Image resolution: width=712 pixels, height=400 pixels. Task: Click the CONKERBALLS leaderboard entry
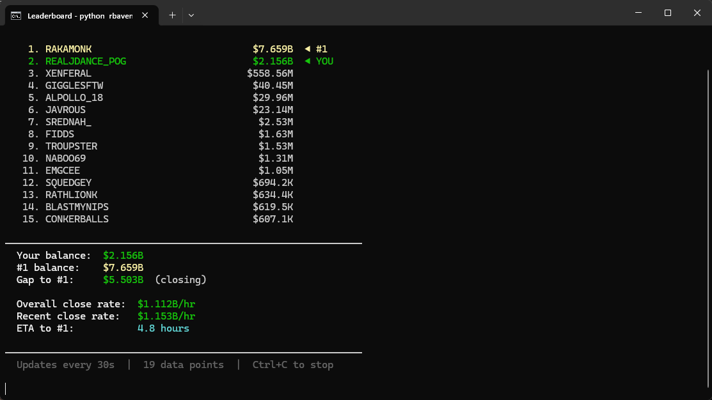[x=77, y=219]
